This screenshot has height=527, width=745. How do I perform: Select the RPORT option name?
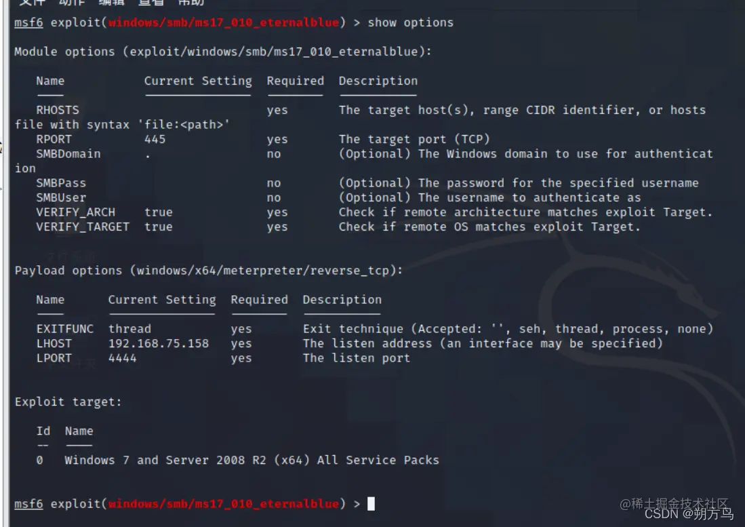click(x=54, y=139)
